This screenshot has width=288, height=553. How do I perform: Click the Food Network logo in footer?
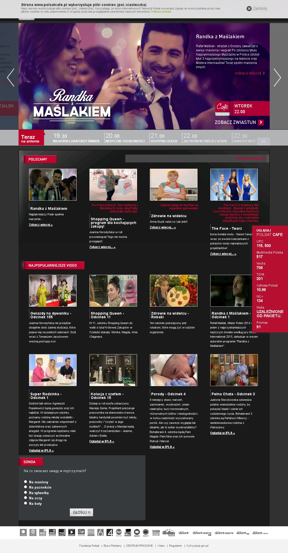[x=119, y=532]
